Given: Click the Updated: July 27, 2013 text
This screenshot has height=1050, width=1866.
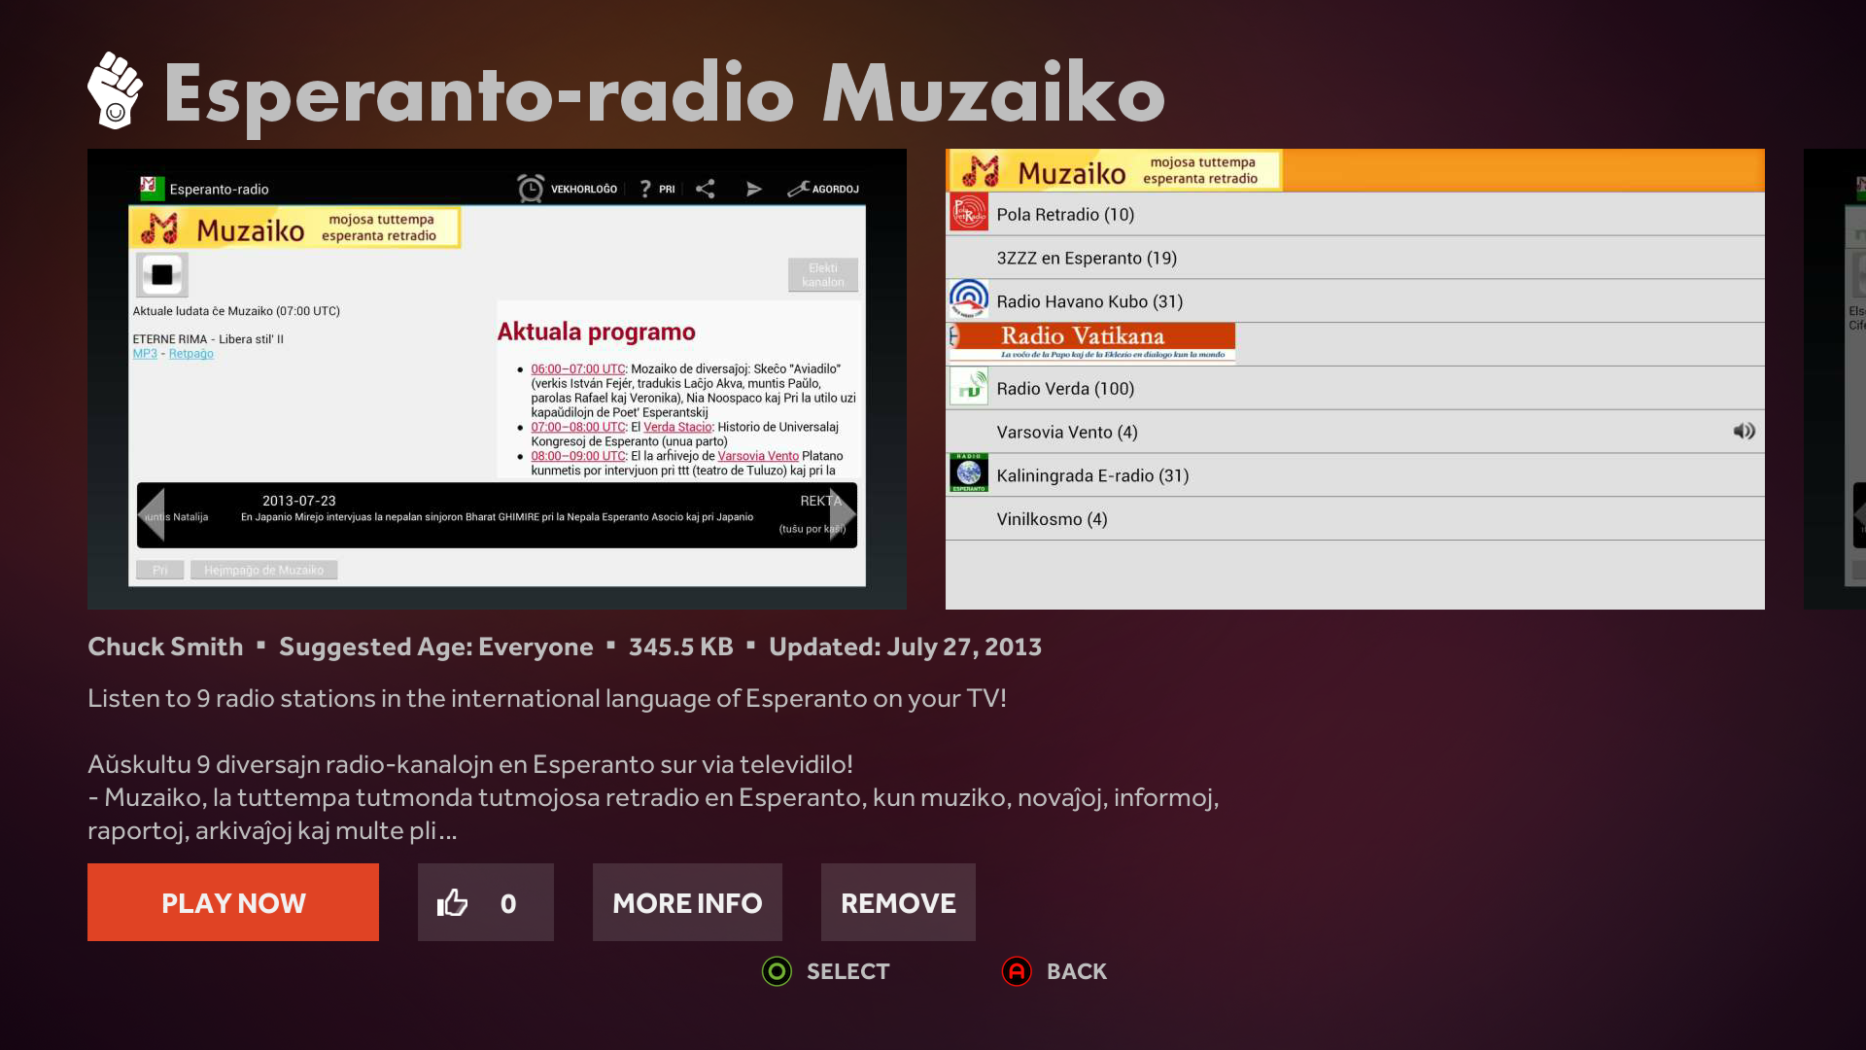Looking at the screenshot, I should point(905,647).
